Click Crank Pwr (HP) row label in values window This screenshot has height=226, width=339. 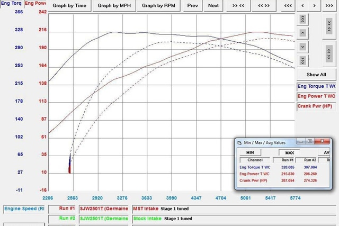253,180
